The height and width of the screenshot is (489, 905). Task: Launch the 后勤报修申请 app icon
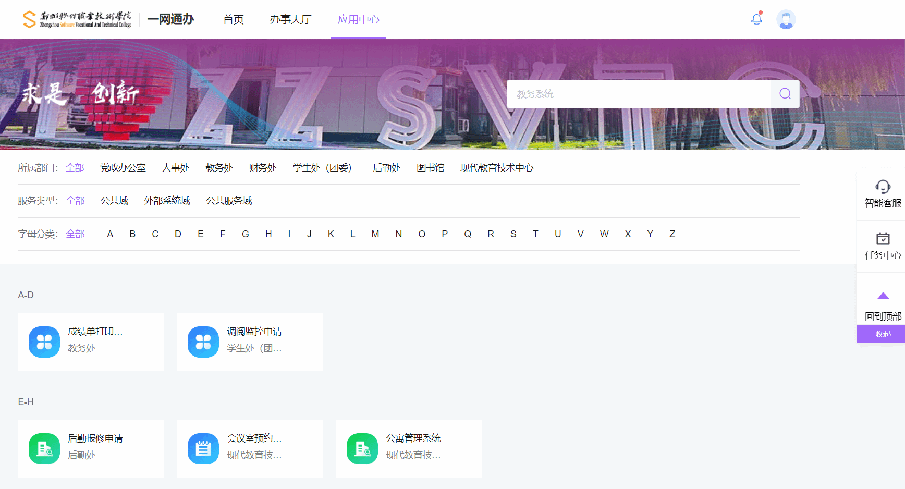pyautogui.click(x=44, y=449)
